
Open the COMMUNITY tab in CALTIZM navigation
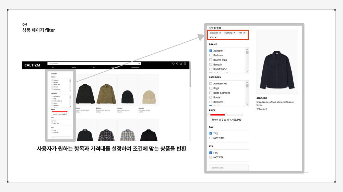click(135, 68)
